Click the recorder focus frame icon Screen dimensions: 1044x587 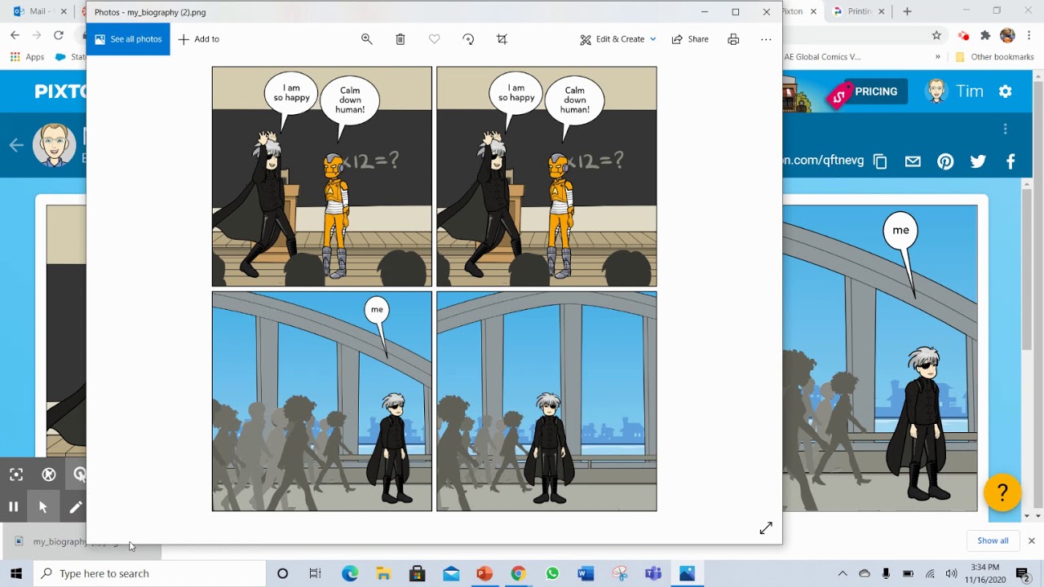coord(16,474)
